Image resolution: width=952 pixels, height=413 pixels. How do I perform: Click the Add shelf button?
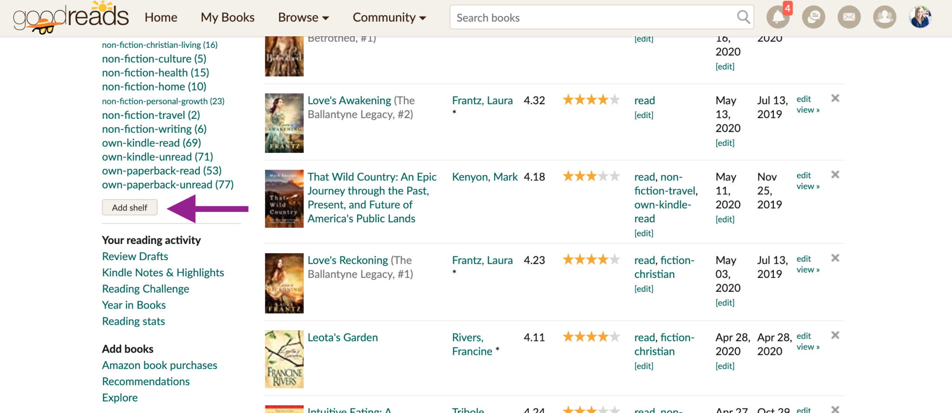130,207
